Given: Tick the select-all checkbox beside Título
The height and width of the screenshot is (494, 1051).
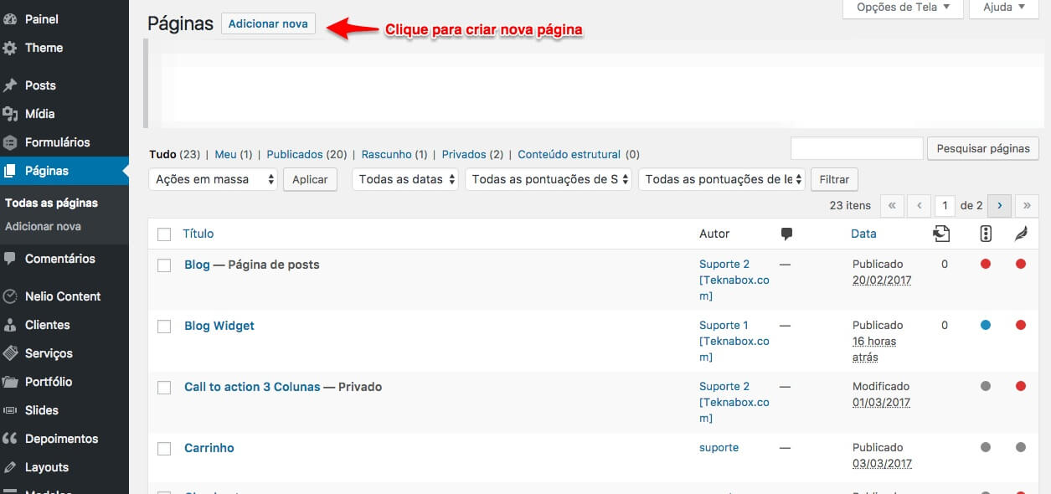Looking at the screenshot, I should [164, 234].
